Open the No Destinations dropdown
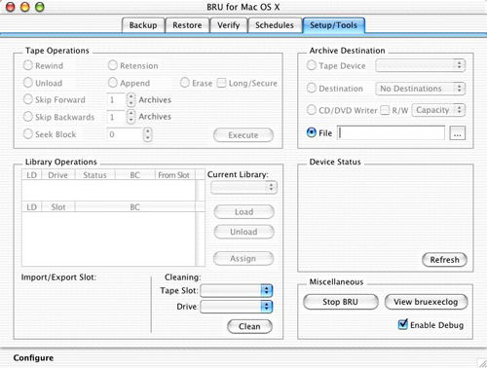 [421, 89]
